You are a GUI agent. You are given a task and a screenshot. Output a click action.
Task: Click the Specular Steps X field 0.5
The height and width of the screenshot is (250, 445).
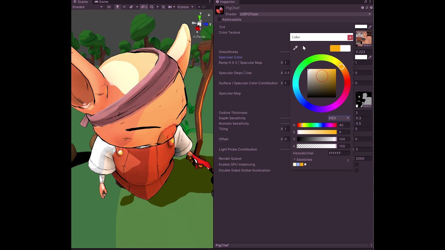pyautogui.click(x=287, y=73)
